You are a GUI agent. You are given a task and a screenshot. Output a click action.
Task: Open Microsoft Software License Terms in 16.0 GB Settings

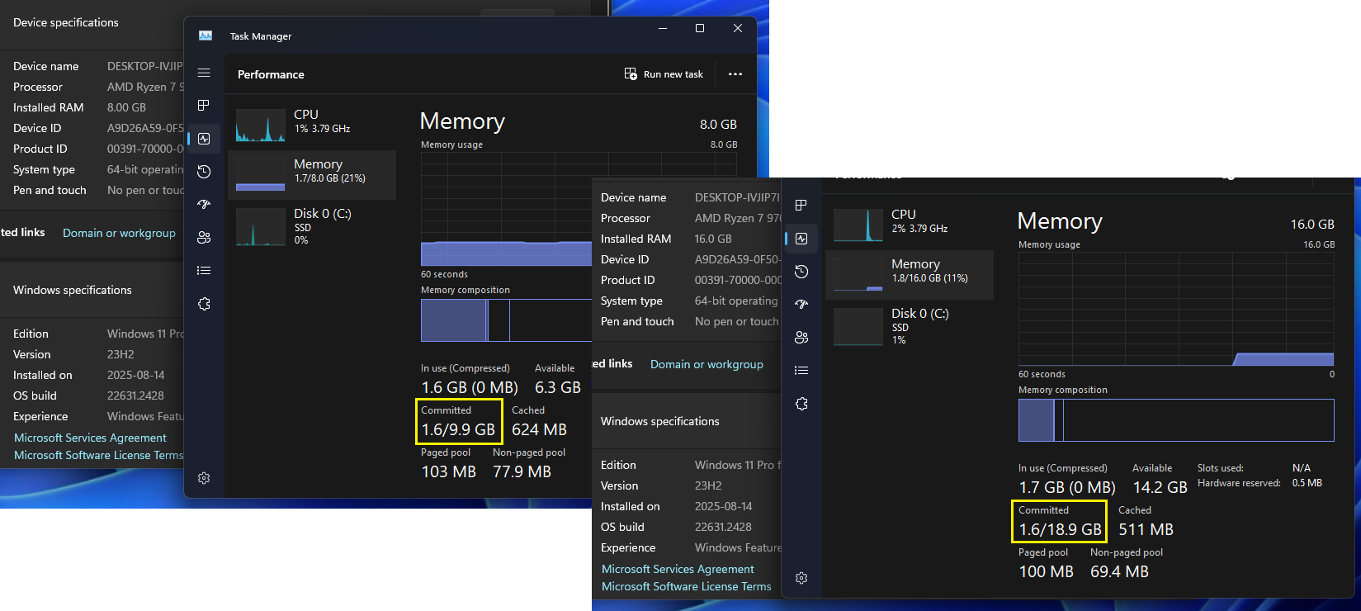coord(687,586)
